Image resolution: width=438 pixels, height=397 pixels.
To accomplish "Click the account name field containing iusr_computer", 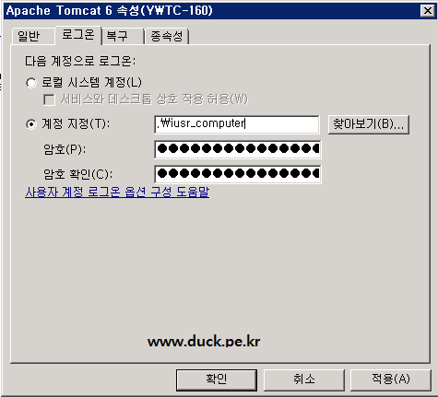I will coord(237,124).
